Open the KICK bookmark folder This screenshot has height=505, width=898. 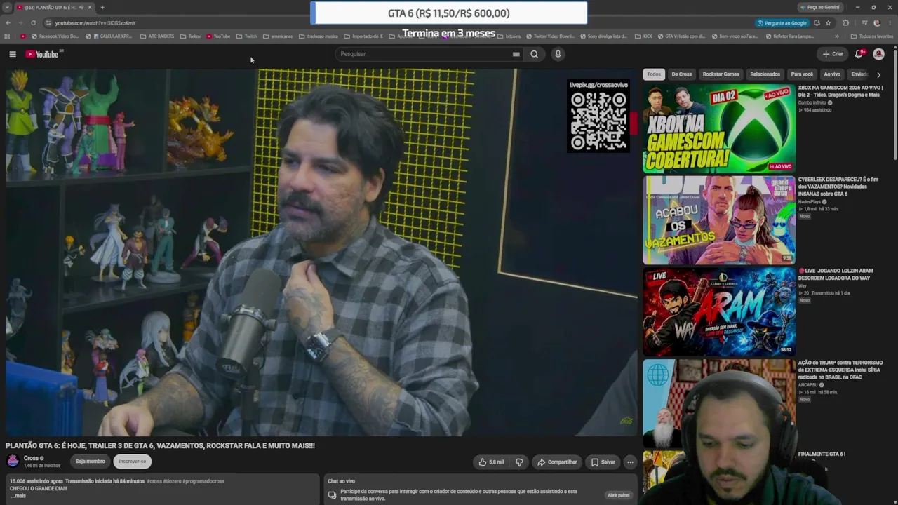(643, 36)
